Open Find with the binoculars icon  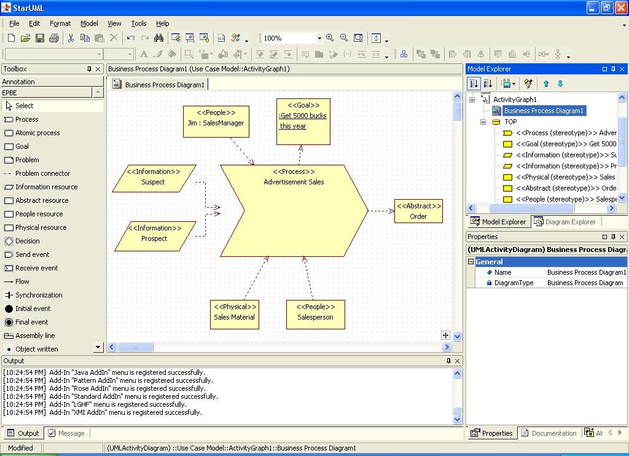[159, 38]
